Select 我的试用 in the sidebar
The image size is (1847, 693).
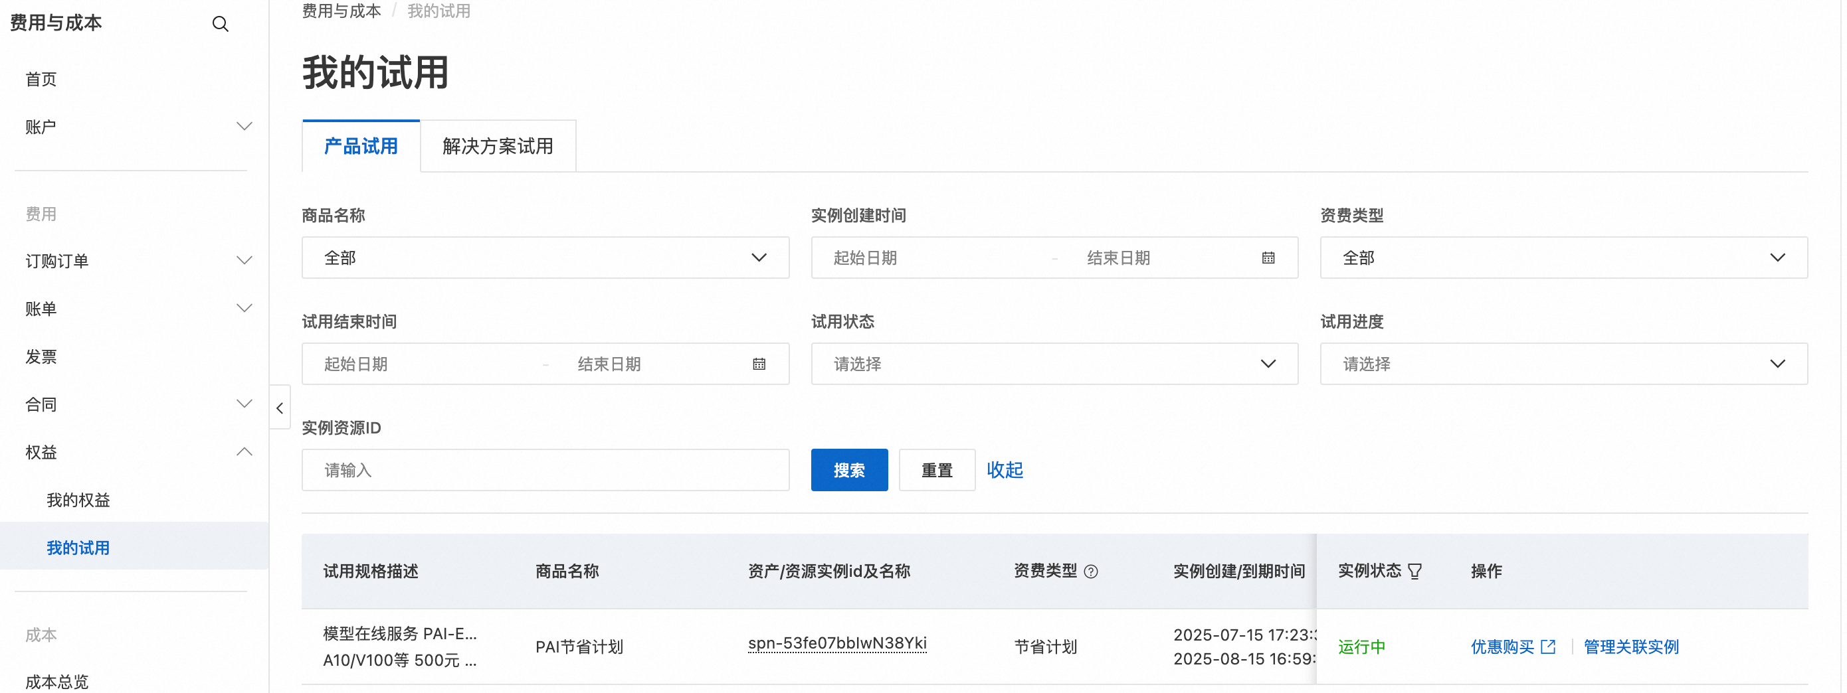coord(134,548)
